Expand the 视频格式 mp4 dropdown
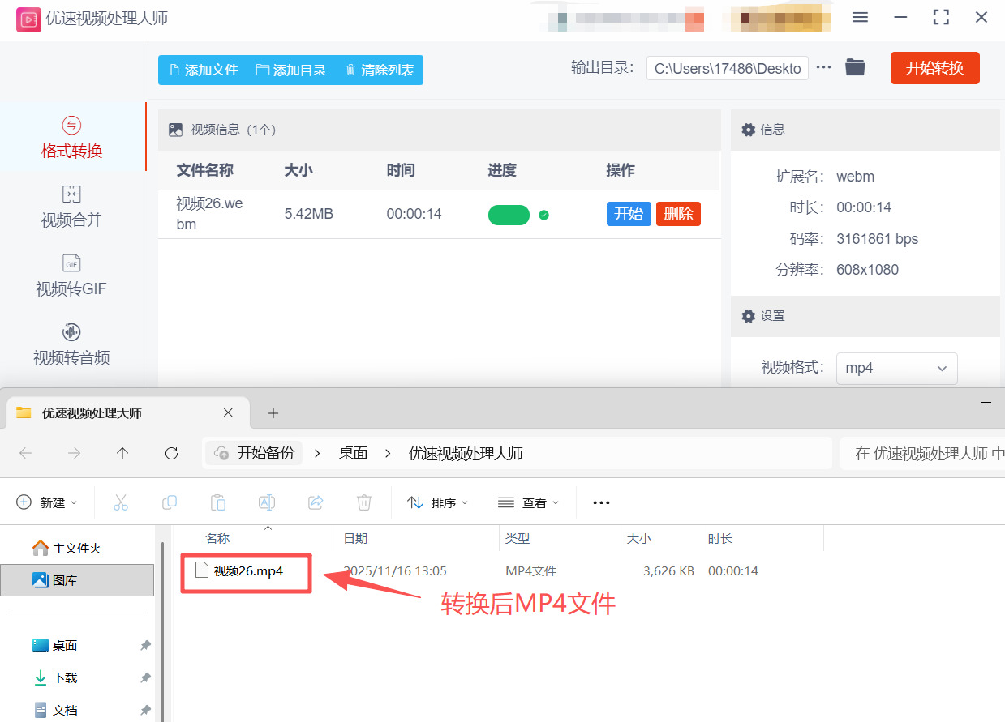1005x722 pixels. (x=896, y=368)
